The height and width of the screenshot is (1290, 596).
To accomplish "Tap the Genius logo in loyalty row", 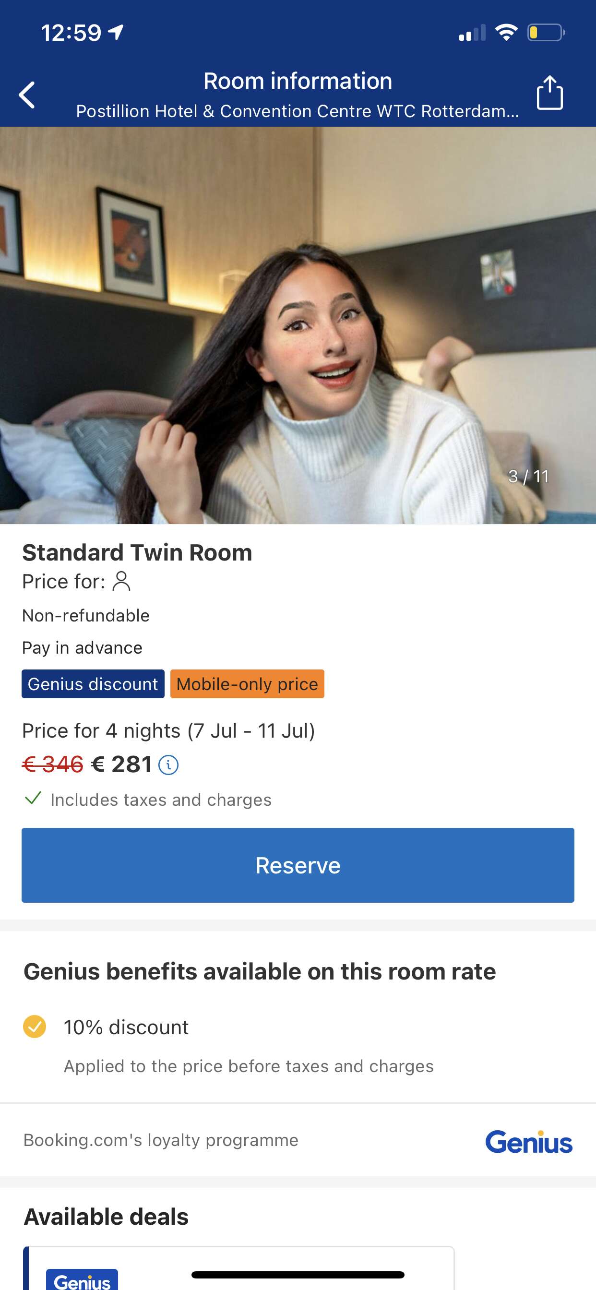I will coord(528,1142).
